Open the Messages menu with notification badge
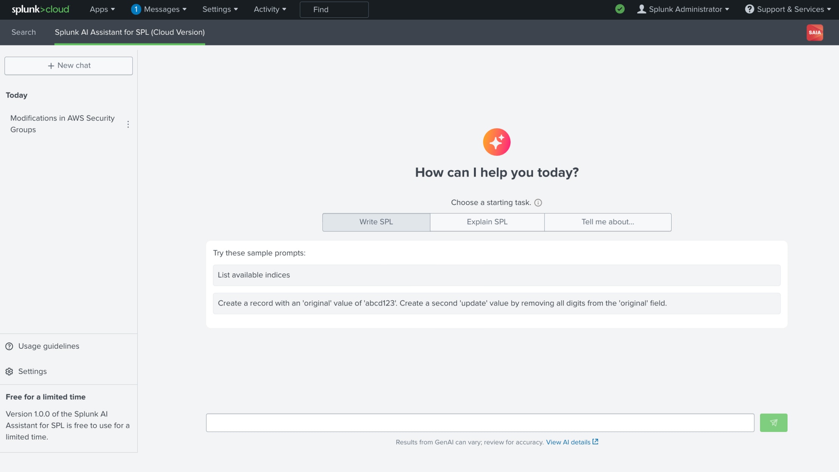 (x=159, y=9)
